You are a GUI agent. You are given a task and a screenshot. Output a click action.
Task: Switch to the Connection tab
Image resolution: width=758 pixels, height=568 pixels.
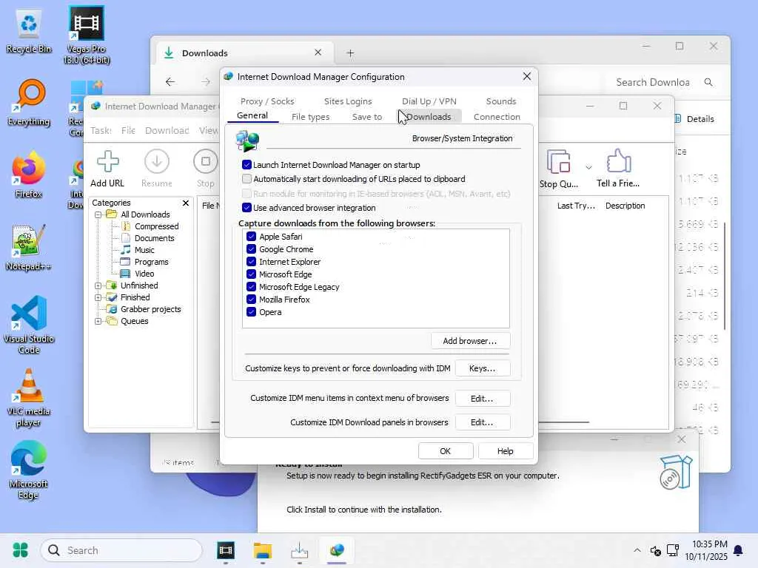click(x=497, y=116)
